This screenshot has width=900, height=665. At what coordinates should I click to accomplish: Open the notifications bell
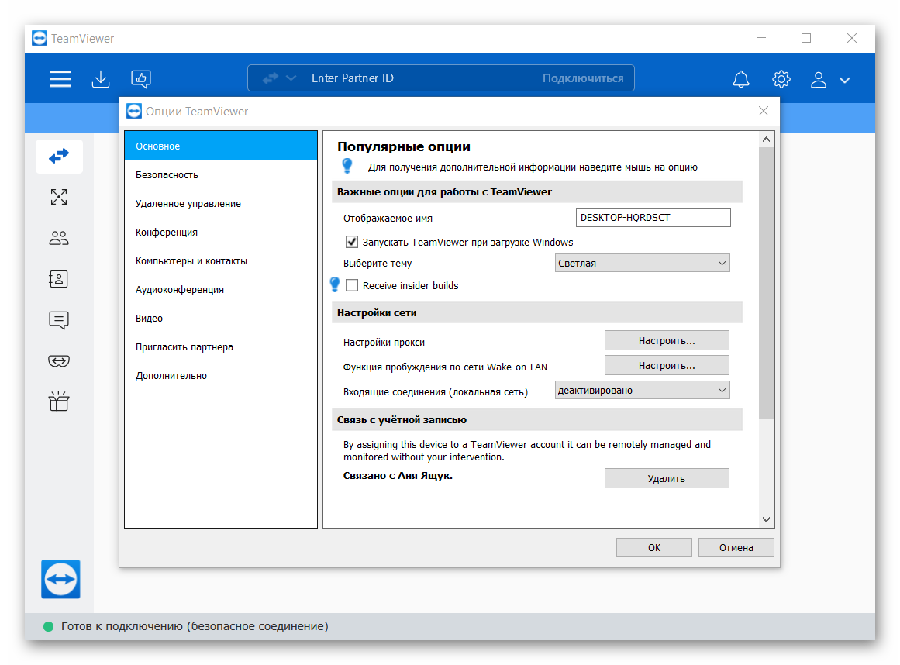[x=741, y=79]
